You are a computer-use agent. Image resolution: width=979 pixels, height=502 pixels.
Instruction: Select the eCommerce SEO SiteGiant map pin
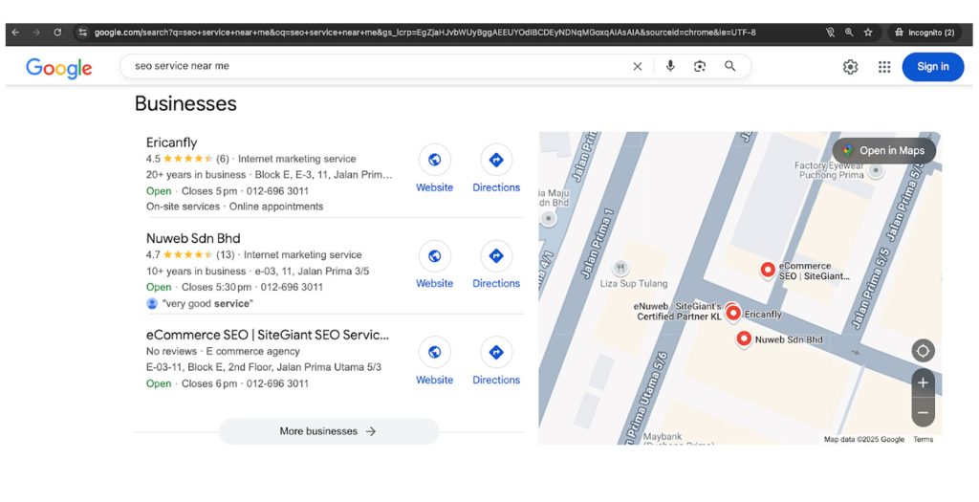pyautogui.click(x=768, y=270)
